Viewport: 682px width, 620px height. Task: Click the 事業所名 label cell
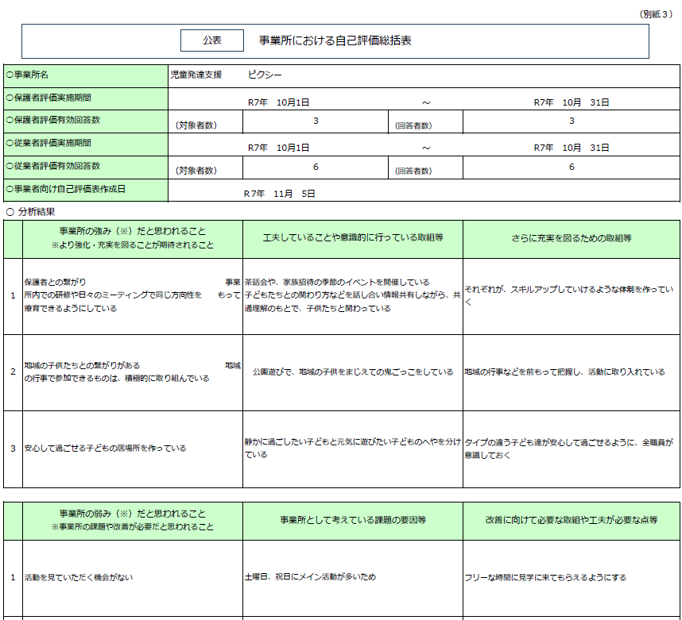tap(86, 75)
